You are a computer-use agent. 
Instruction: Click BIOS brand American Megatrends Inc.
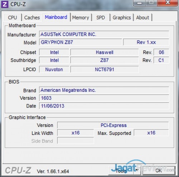(104, 90)
